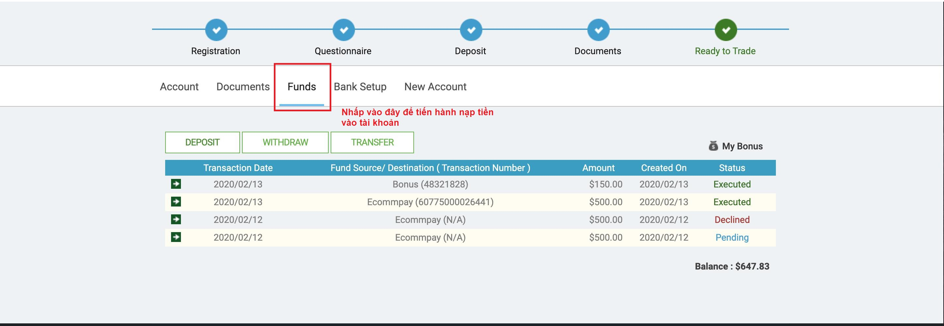
Task: Click Created On date in Pending row
Action: (664, 237)
